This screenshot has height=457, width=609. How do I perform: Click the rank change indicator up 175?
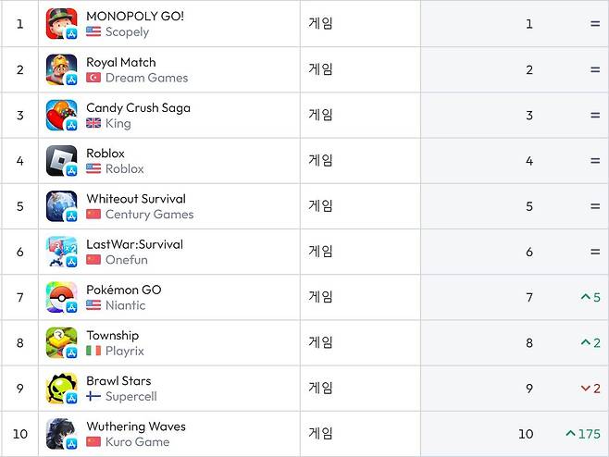[x=583, y=434]
